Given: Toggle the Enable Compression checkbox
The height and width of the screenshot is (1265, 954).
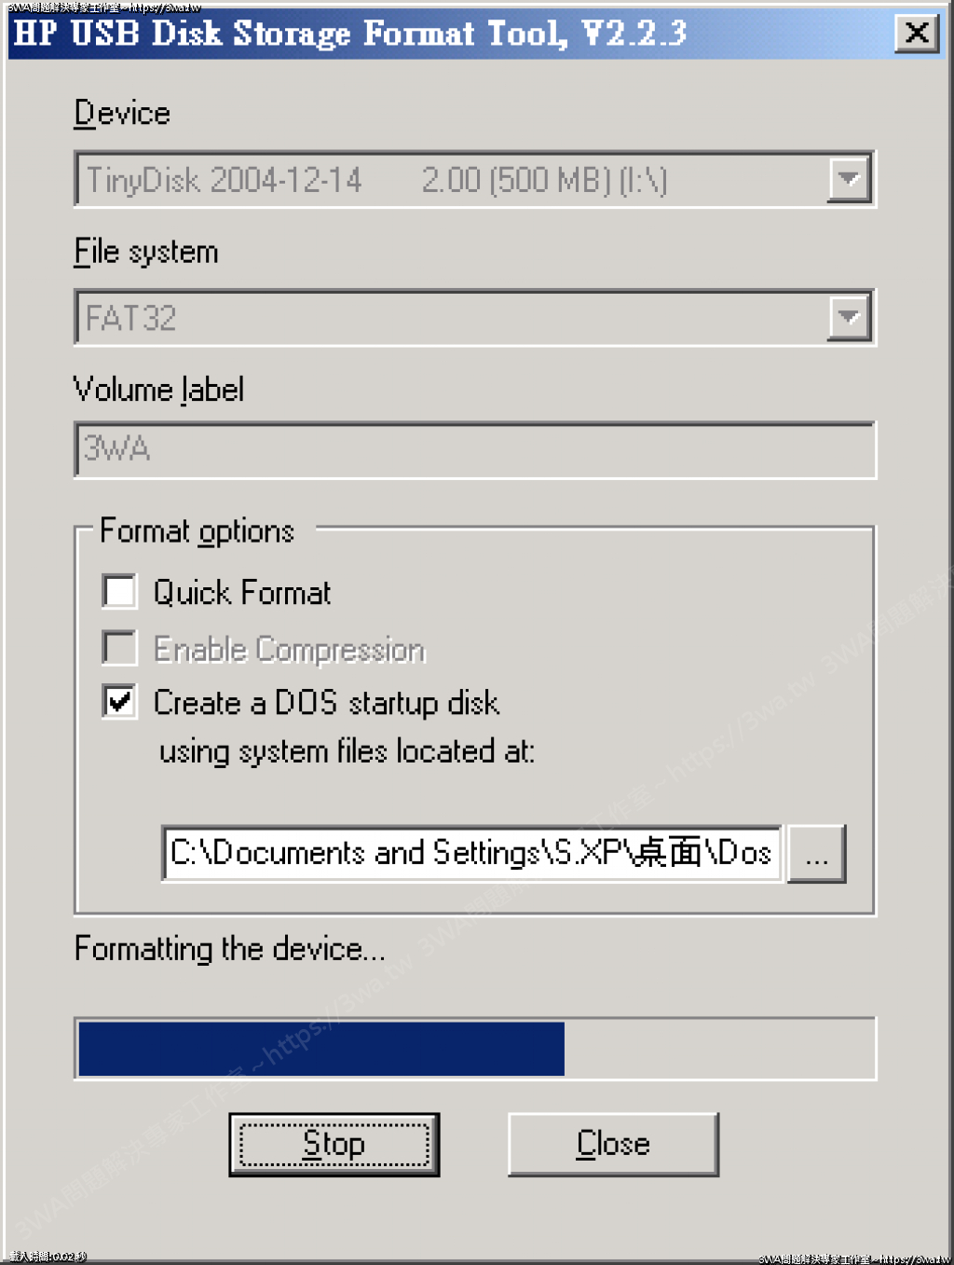Looking at the screenshot, I should coord(120,649).
